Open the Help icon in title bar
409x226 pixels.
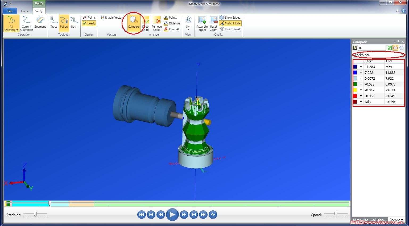403,11
